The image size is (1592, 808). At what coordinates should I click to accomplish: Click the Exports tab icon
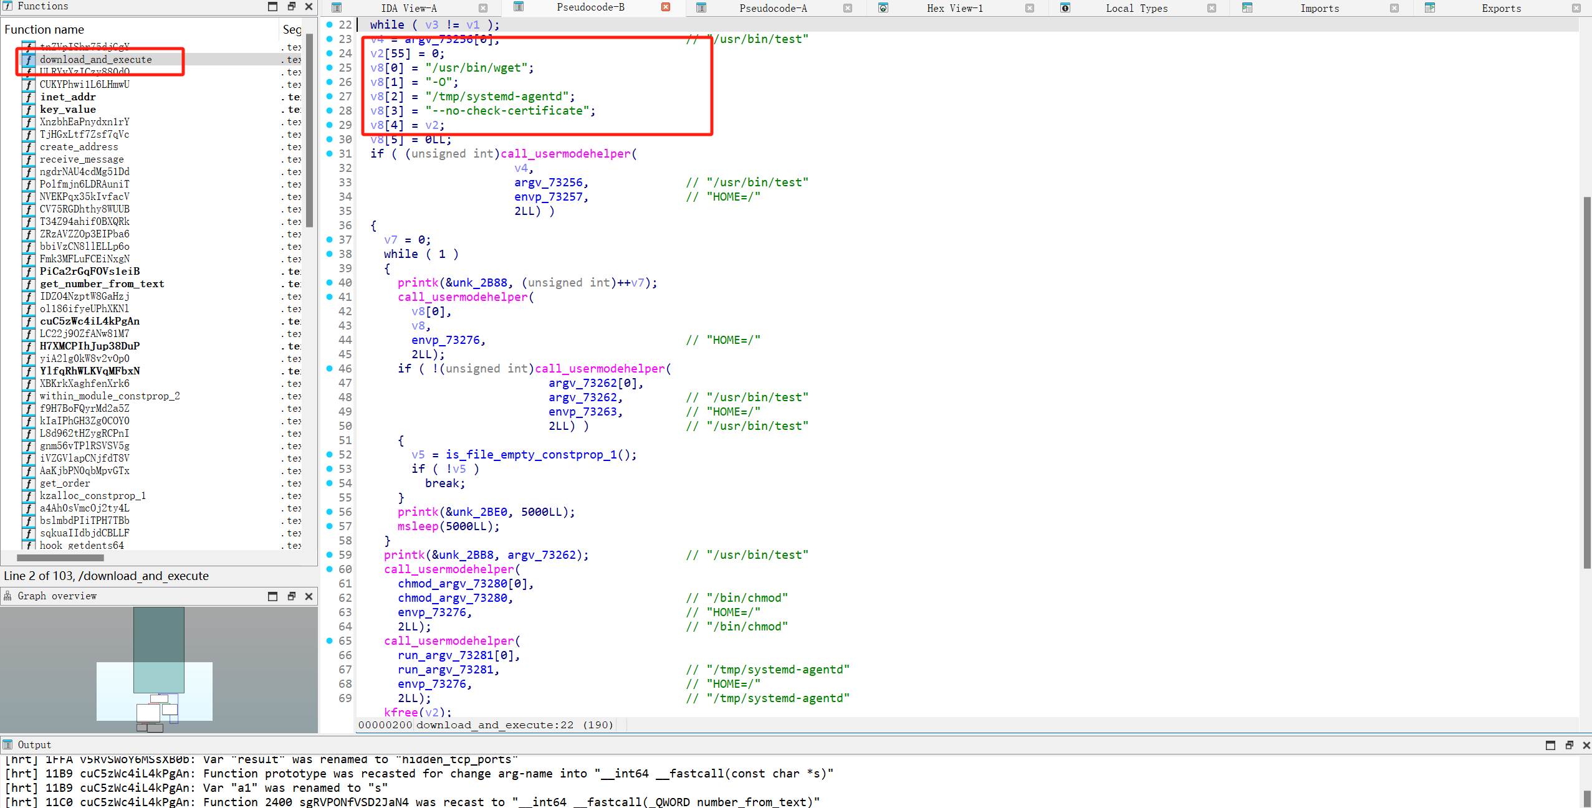[x=1430, y=8]
